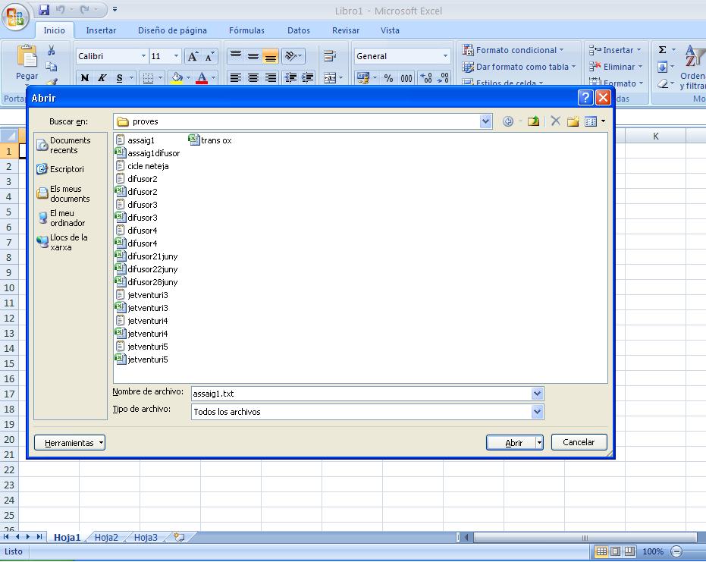
Task: Click the dialog help question mark
Action: click(x=585, y=97)
